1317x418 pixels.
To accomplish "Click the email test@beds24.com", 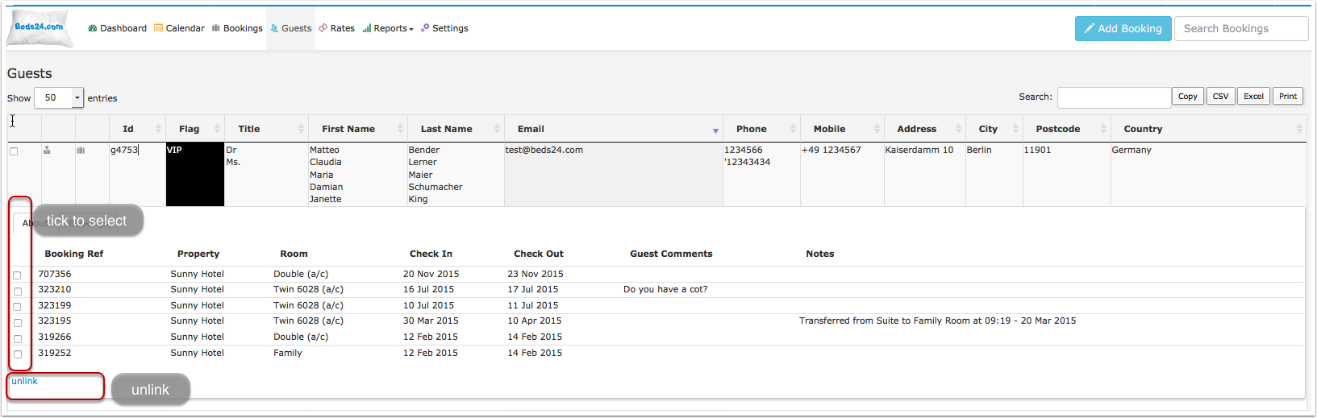I will click(544, 150).
